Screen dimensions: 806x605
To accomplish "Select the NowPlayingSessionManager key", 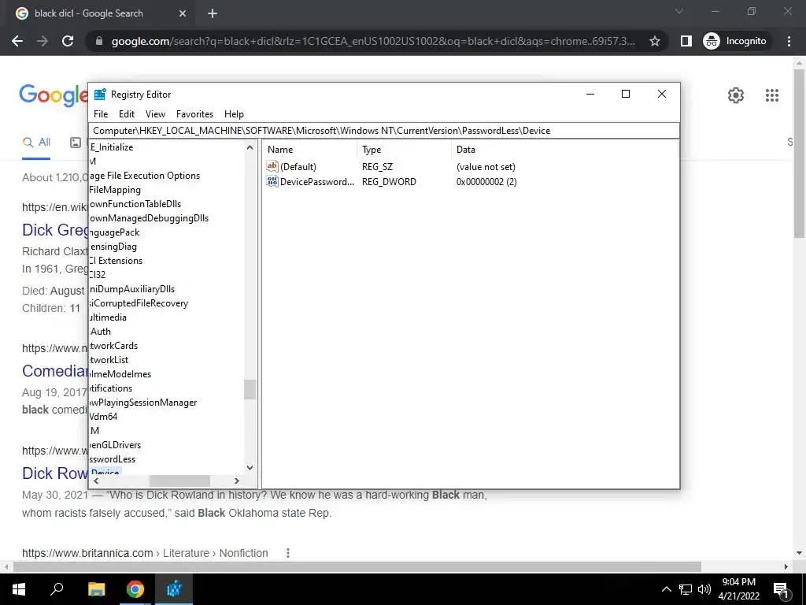I will [143, 403].
